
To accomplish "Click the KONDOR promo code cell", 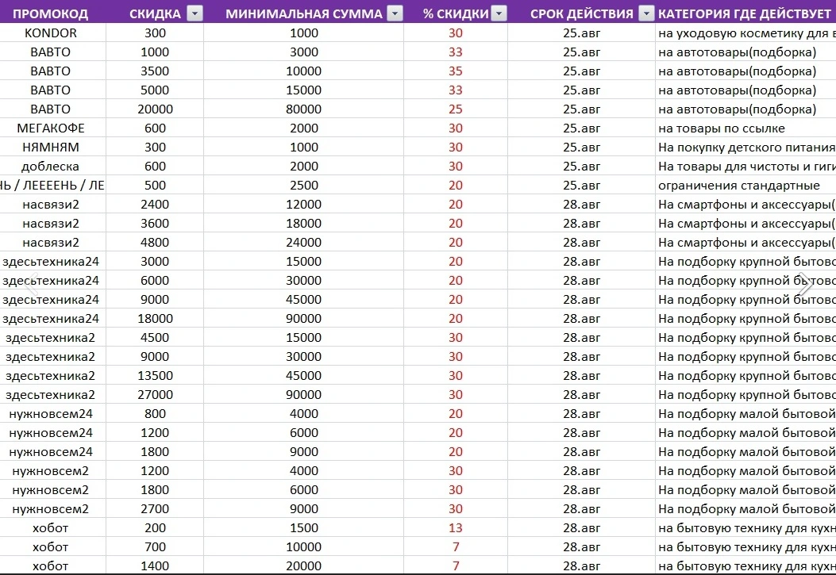I will [51, 33].
